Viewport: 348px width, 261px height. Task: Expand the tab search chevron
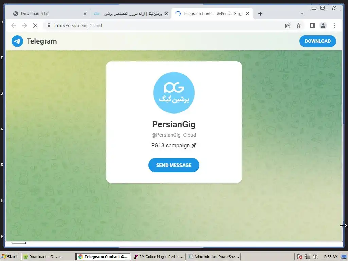[x=302, y=14]
